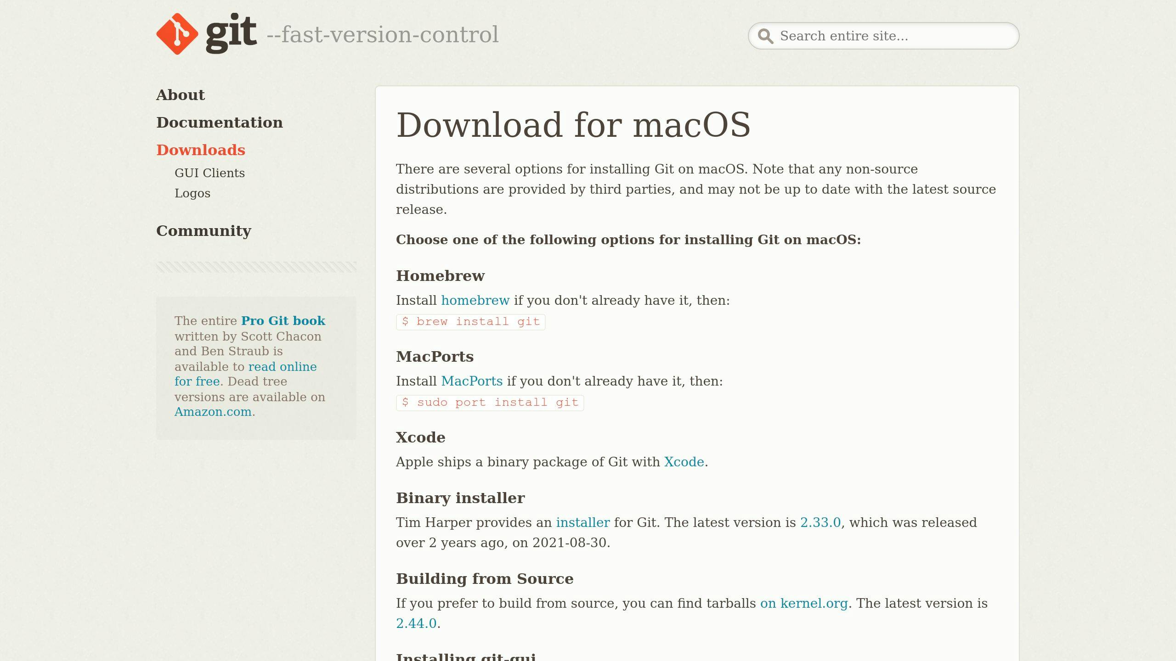Viewport: 1176px width, 661px height.
Task: Click the Git diamond logo icon
Action: 177,34
